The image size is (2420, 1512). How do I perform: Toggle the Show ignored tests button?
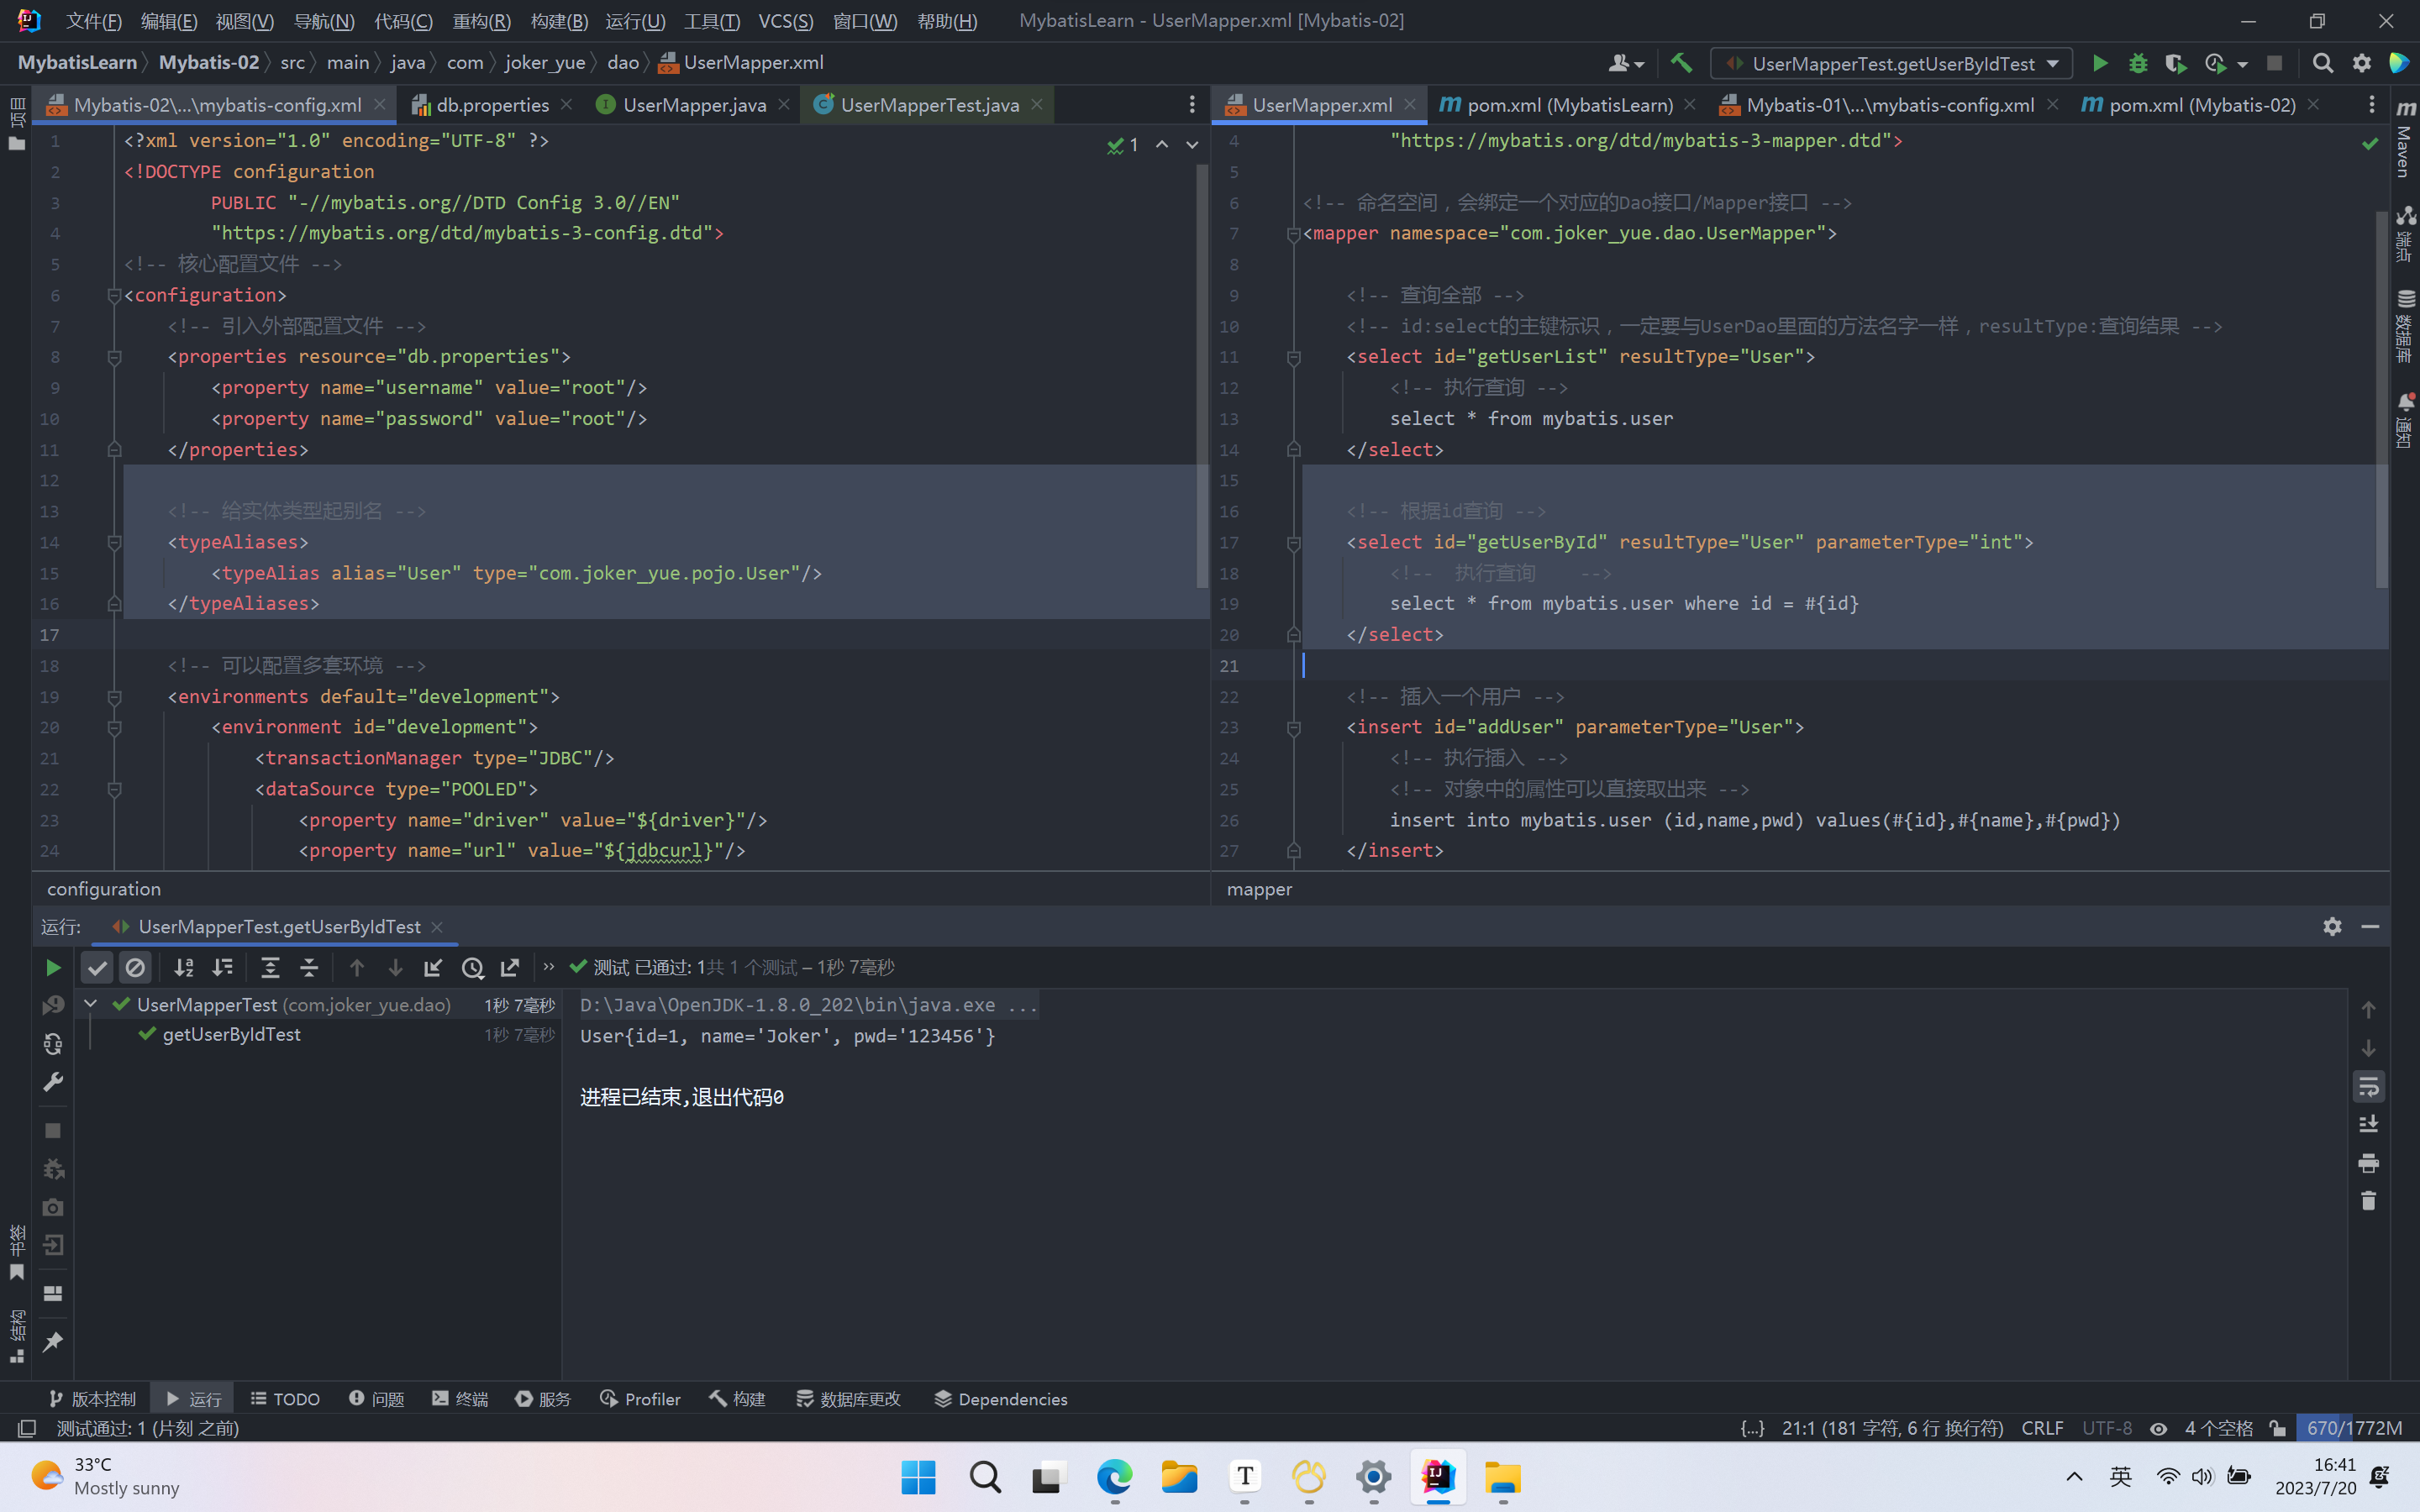click(135, 967)
